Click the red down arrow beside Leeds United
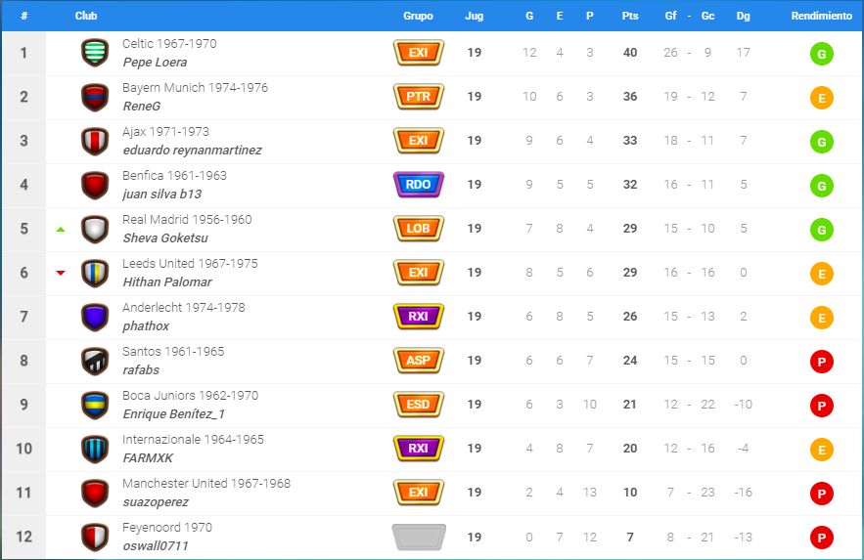This screenshot has height=560, width=864. pos(61,273)
